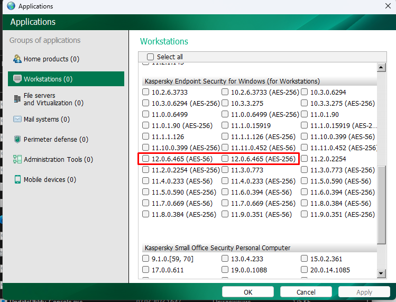Check 11.0.0.6499 without AES
The height and width of the screenshot is (302, 396).
145,114
